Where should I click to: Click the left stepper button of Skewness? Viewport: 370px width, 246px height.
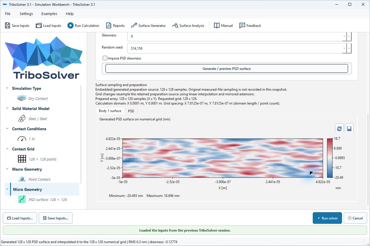(344, 36)
